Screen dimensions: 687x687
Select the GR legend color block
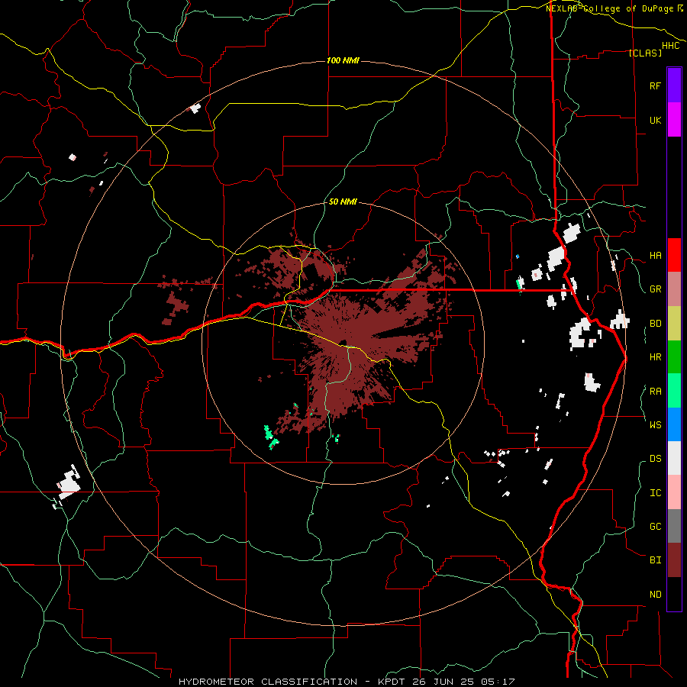pyautogui.click(x=674, y=289)
